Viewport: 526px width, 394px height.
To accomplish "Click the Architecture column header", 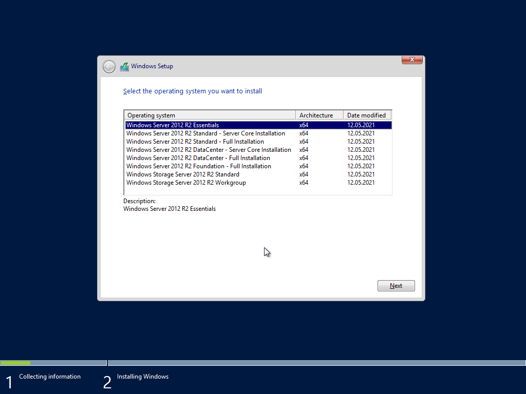I will click(320, 115).
